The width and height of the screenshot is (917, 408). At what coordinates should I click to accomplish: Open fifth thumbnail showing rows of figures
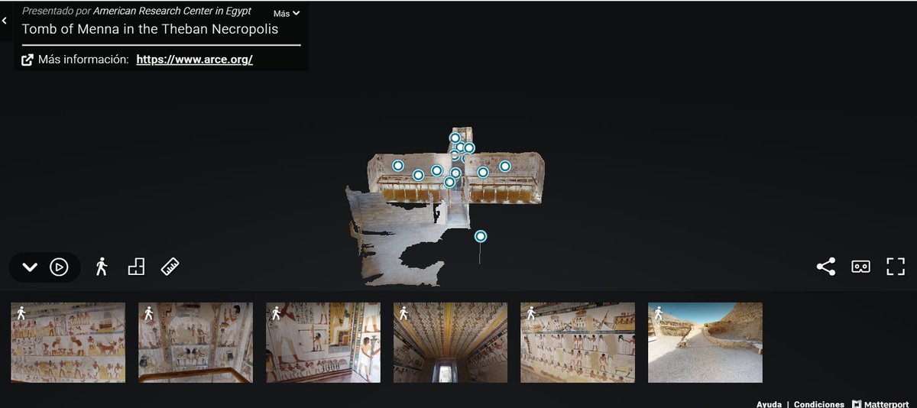point(578,342)
